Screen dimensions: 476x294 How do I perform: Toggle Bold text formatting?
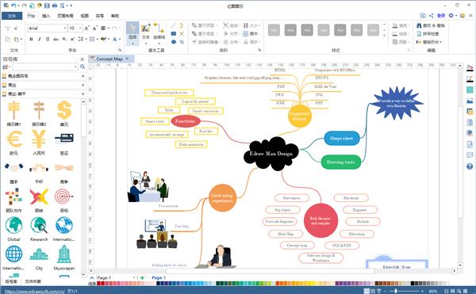(31, 39)
